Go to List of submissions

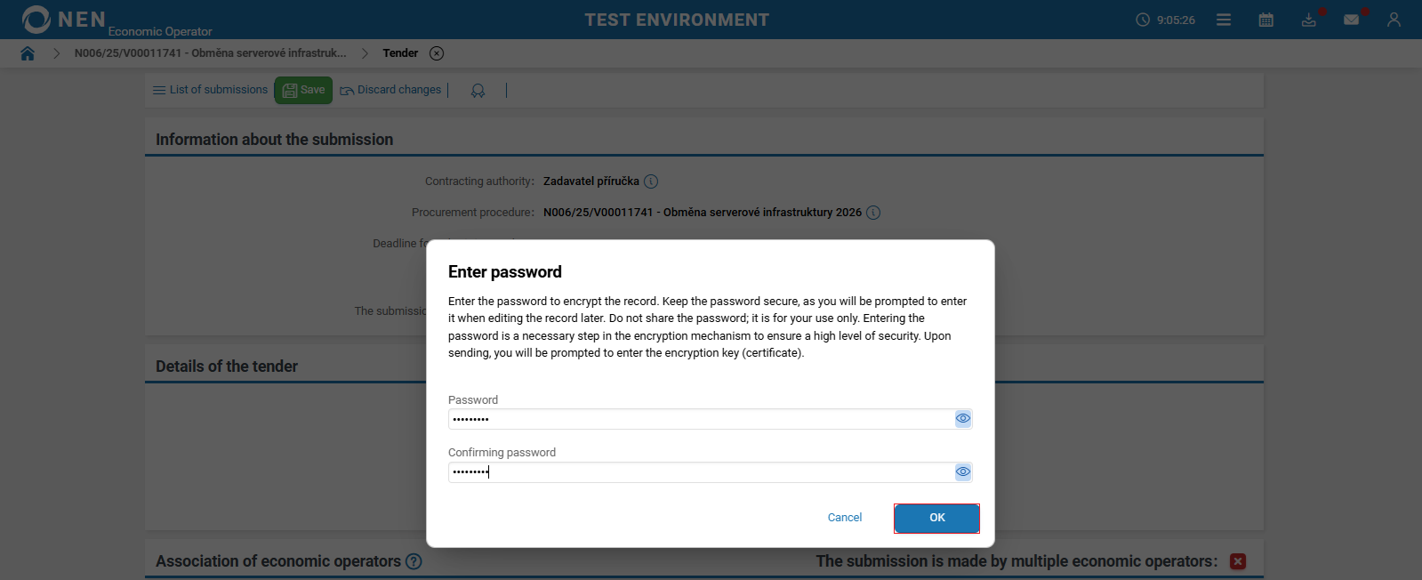(x=210, y=90)
